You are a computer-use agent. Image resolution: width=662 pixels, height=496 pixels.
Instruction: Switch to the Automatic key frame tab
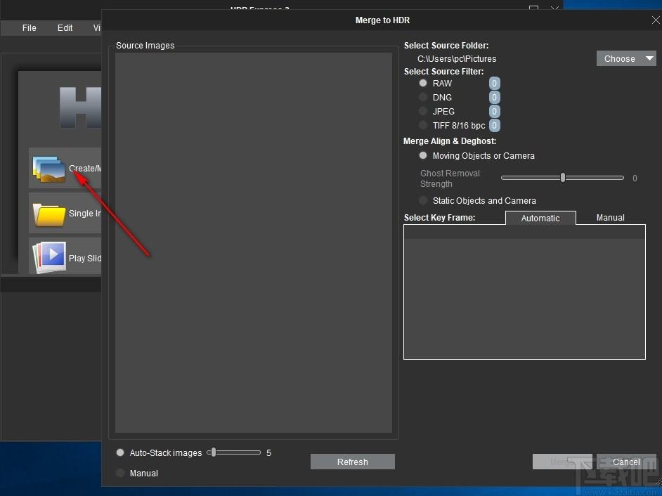(x=540, y=218)
